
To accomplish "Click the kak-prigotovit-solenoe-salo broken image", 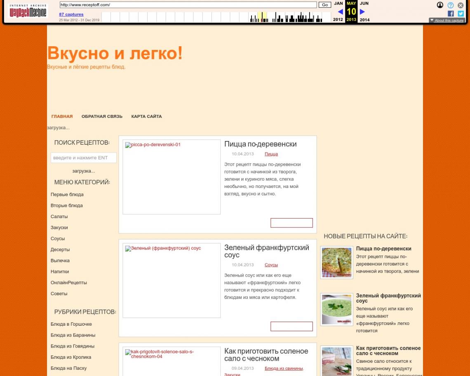I will [x=172, y=362].
